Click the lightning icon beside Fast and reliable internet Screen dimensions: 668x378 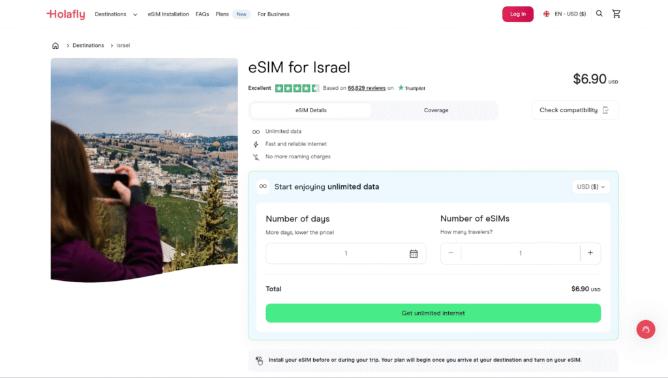254,144
